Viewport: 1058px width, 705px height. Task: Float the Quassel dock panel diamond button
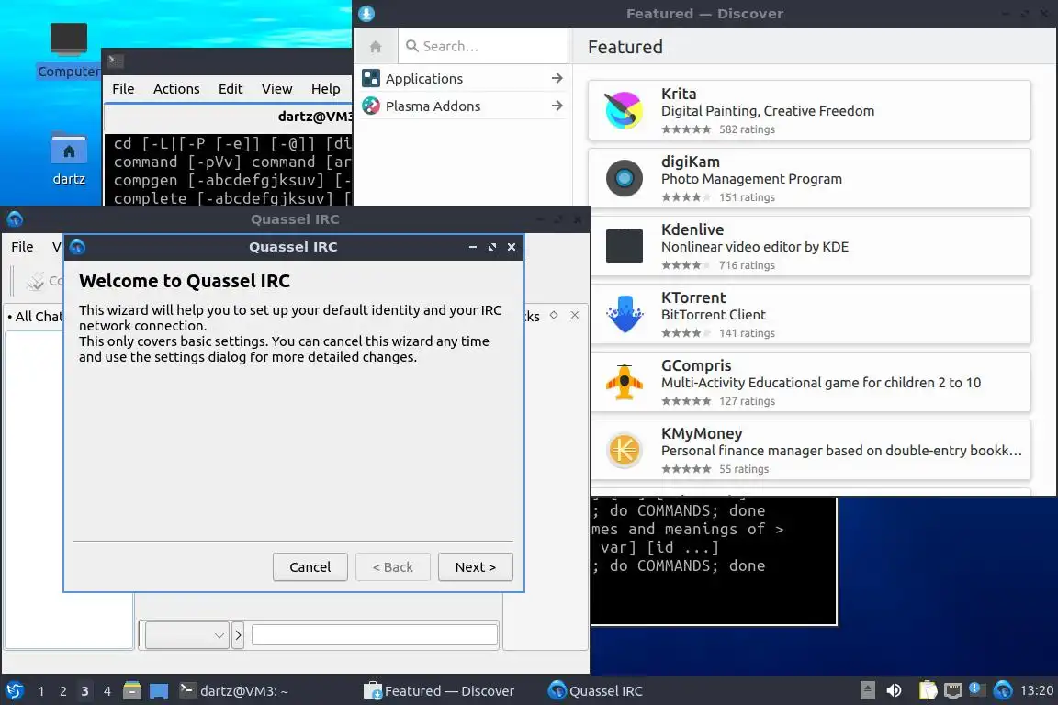point(553,315)
